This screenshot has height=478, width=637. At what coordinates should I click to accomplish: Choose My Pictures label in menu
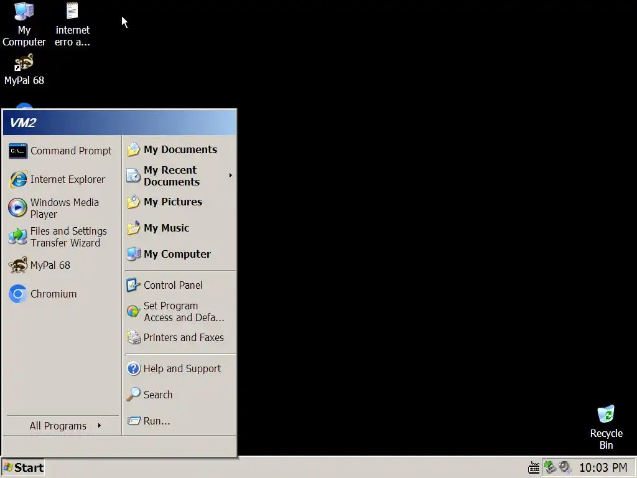[x=173, y=202]
